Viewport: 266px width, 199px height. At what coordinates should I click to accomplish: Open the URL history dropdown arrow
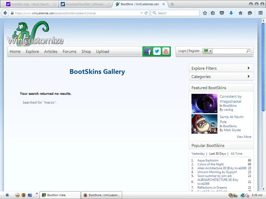click(x=142, y=13)
